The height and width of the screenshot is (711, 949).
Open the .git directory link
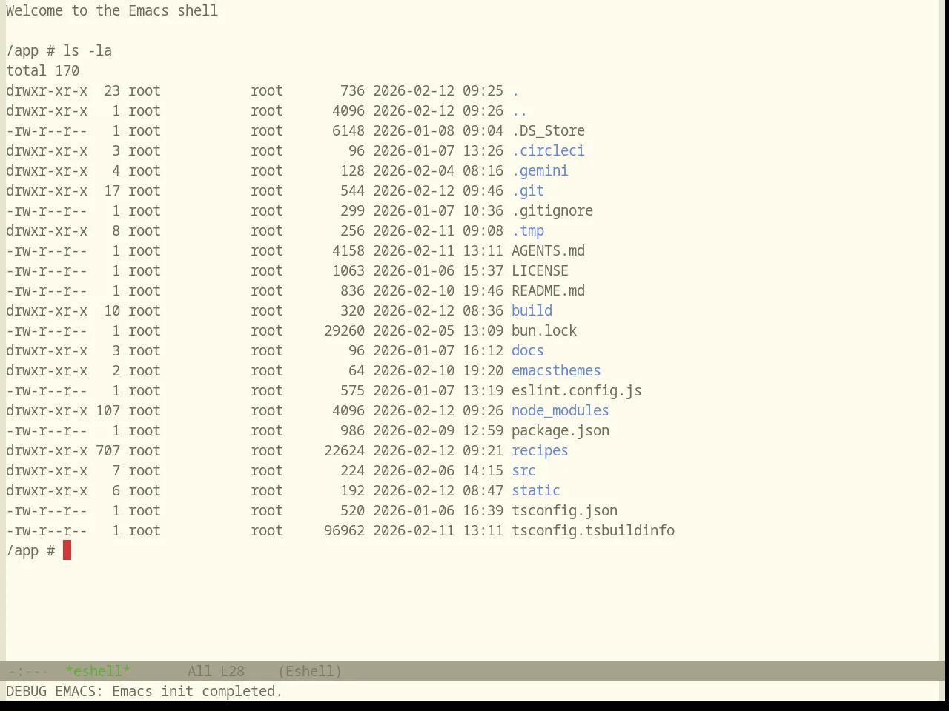point(528,190)
